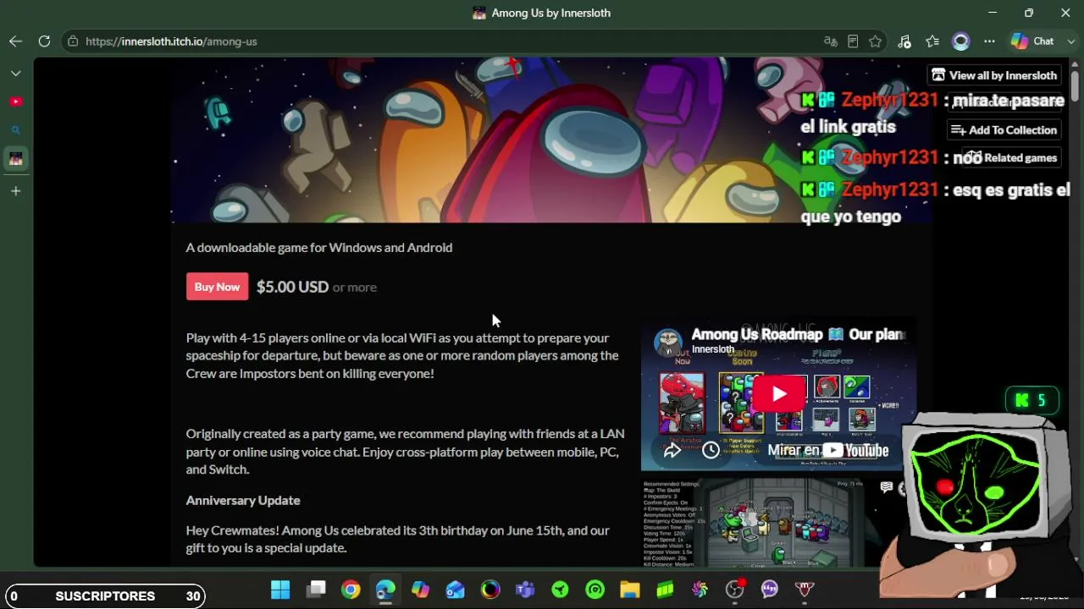Open Copilot from the taskbar
This screenshot has height=609, width=1084.
pyautogui.click(x=421, y=590)
